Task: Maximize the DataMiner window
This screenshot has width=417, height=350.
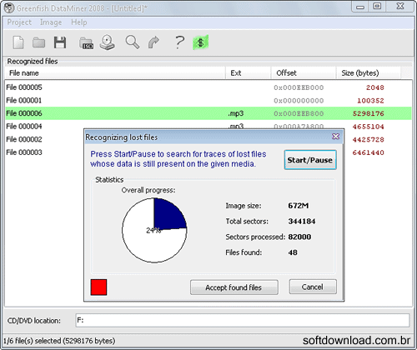Action: click(x=377, y=6)
